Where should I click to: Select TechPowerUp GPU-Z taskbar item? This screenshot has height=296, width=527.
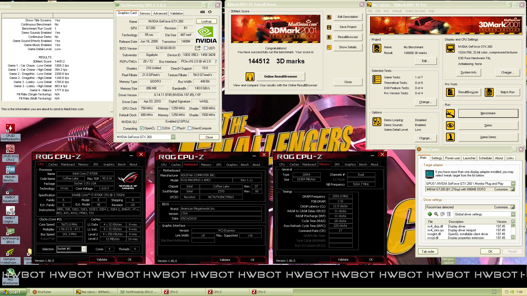click(139, 292)
